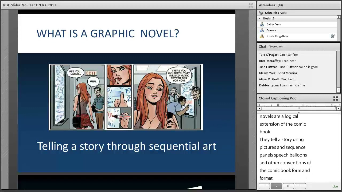This screenshot has height=192, width=342.
Task: Fast-forward the closed captions
Action: (288, 186)
